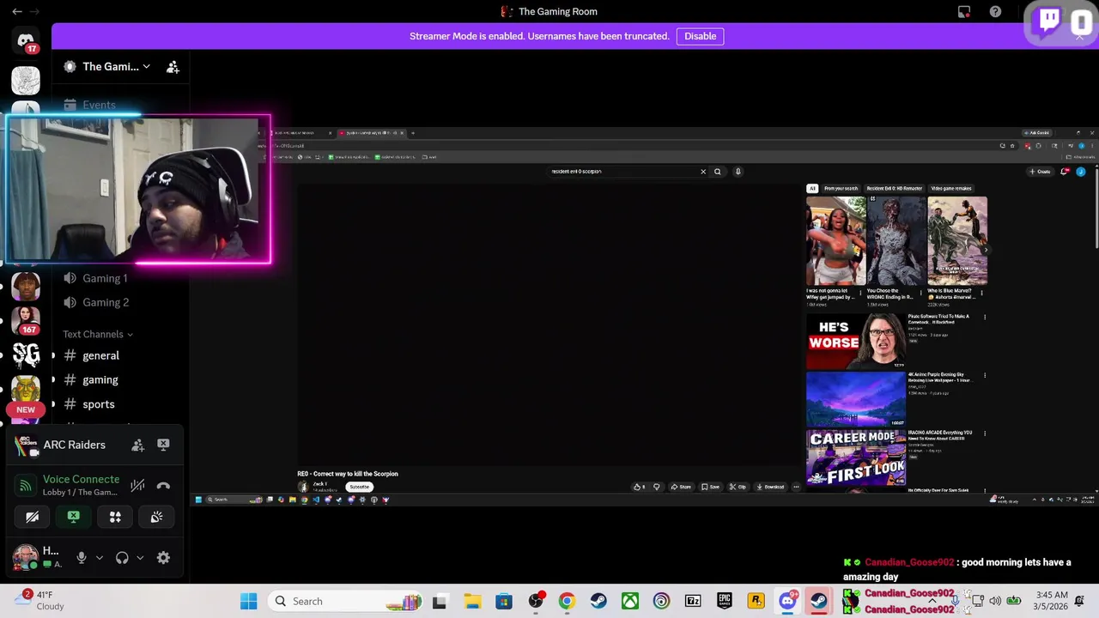This screenshot has width=1099, height=618.
Task: Open headphone output options arrow
Action: point(140,558)
